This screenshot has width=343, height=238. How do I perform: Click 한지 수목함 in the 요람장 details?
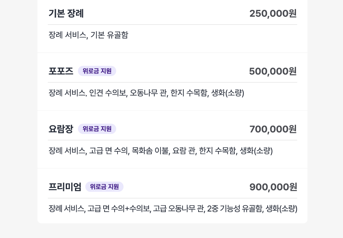point(218,151)
